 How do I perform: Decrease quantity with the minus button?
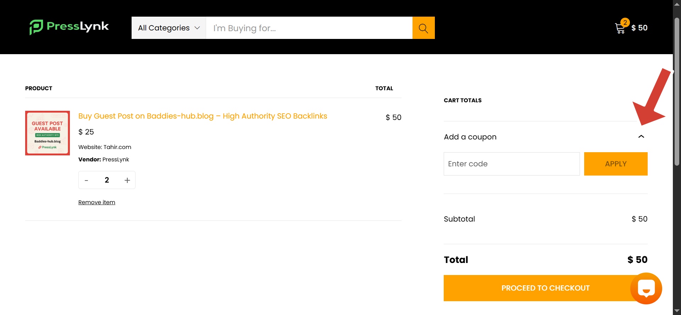[x=86, y=180]
